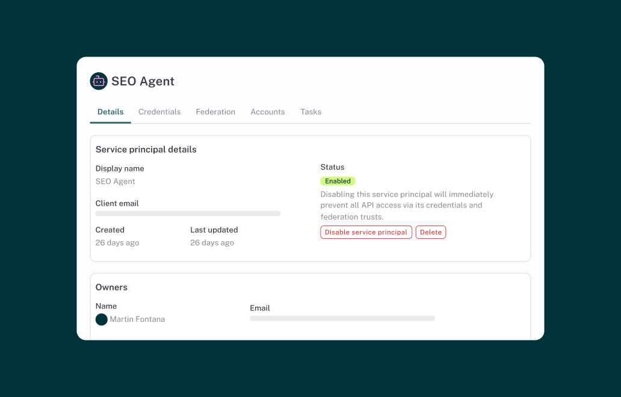
Task: Click the green Enabled status badge
Action: click(338, 181)
